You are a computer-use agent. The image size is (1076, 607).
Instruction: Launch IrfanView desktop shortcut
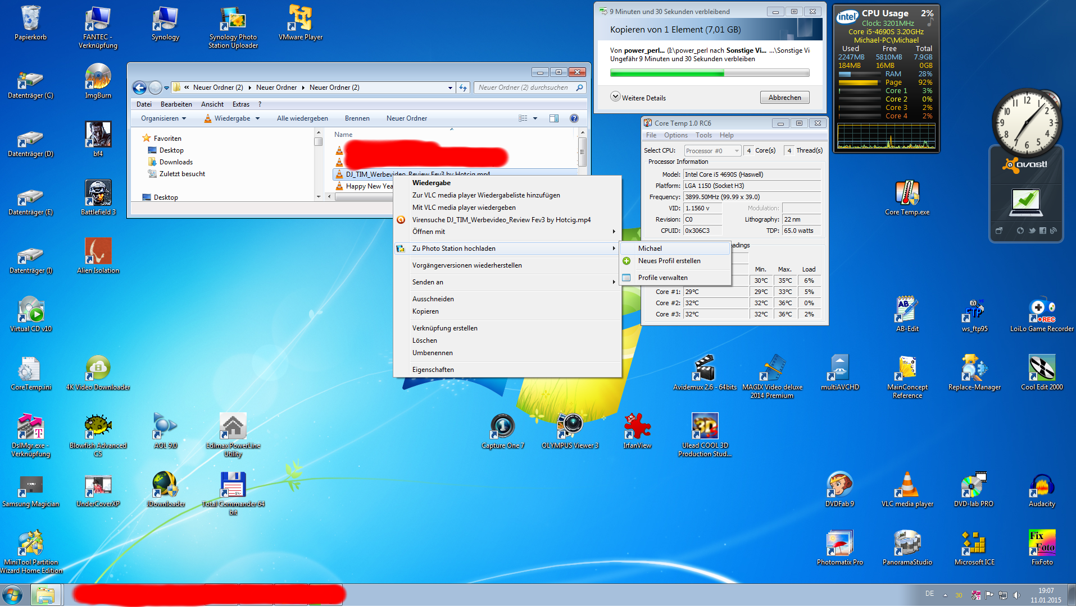click(x=637, y=427)
